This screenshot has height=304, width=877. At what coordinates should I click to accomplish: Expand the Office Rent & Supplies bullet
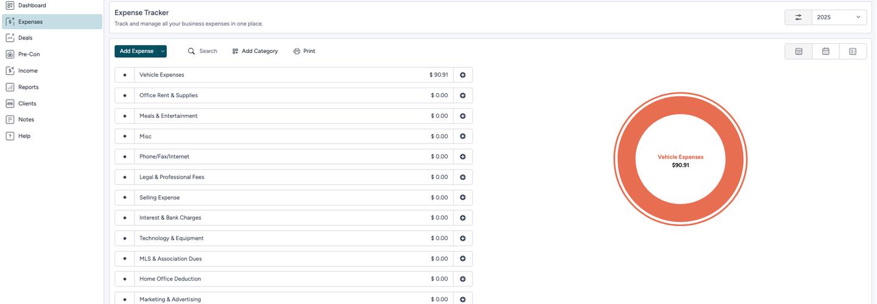pyautogui.click(x=125, y=95)
